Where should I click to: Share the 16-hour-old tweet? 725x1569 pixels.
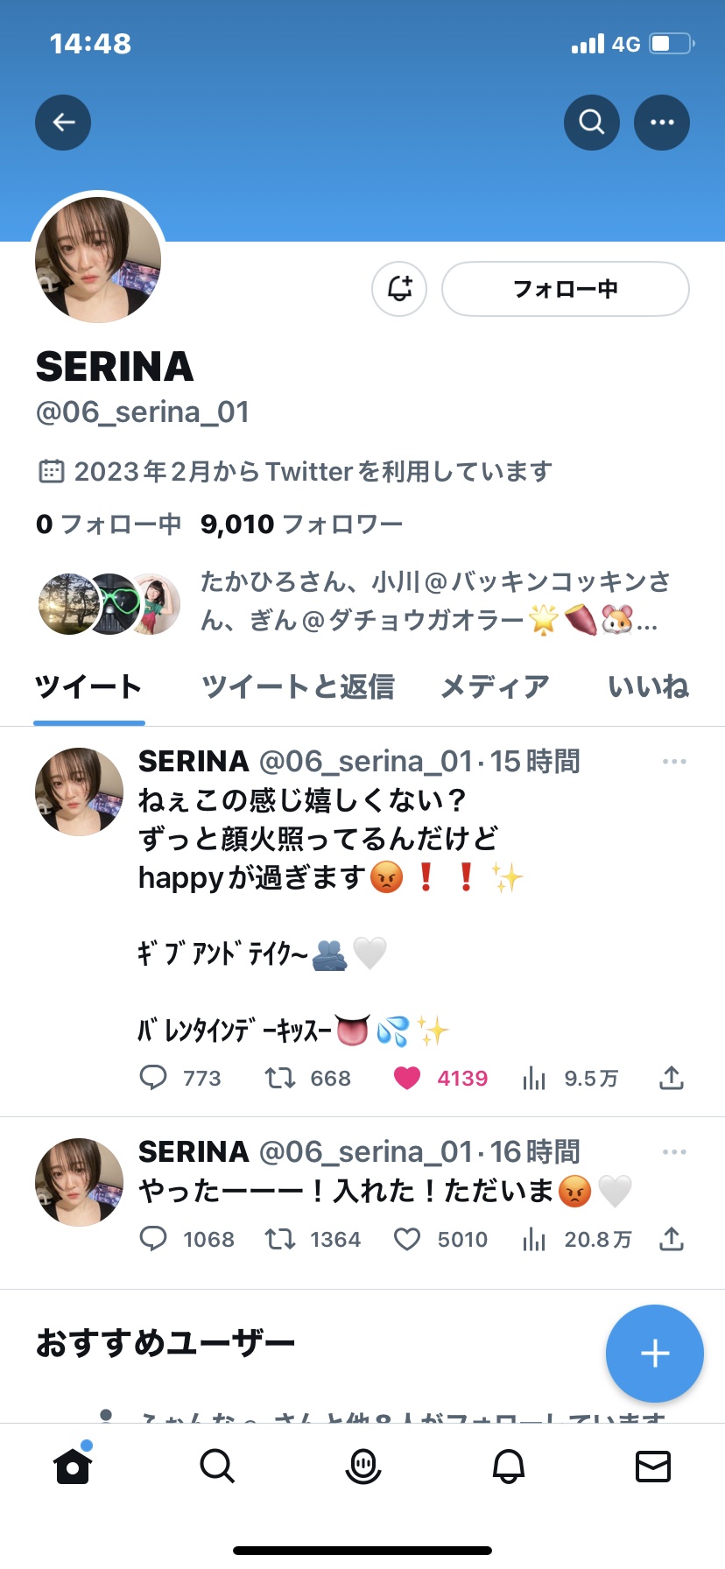pyautogui.click(x=672, y=1239)
